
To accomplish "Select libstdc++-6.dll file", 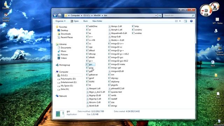I will click(x=116, y=40).
